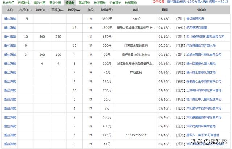Image resolution: width=232 pixels, height=149 pixels.
Task: Open supplier link 肥西县汤口苗圃
Action: pyautogui.click(x=196, y=28)
